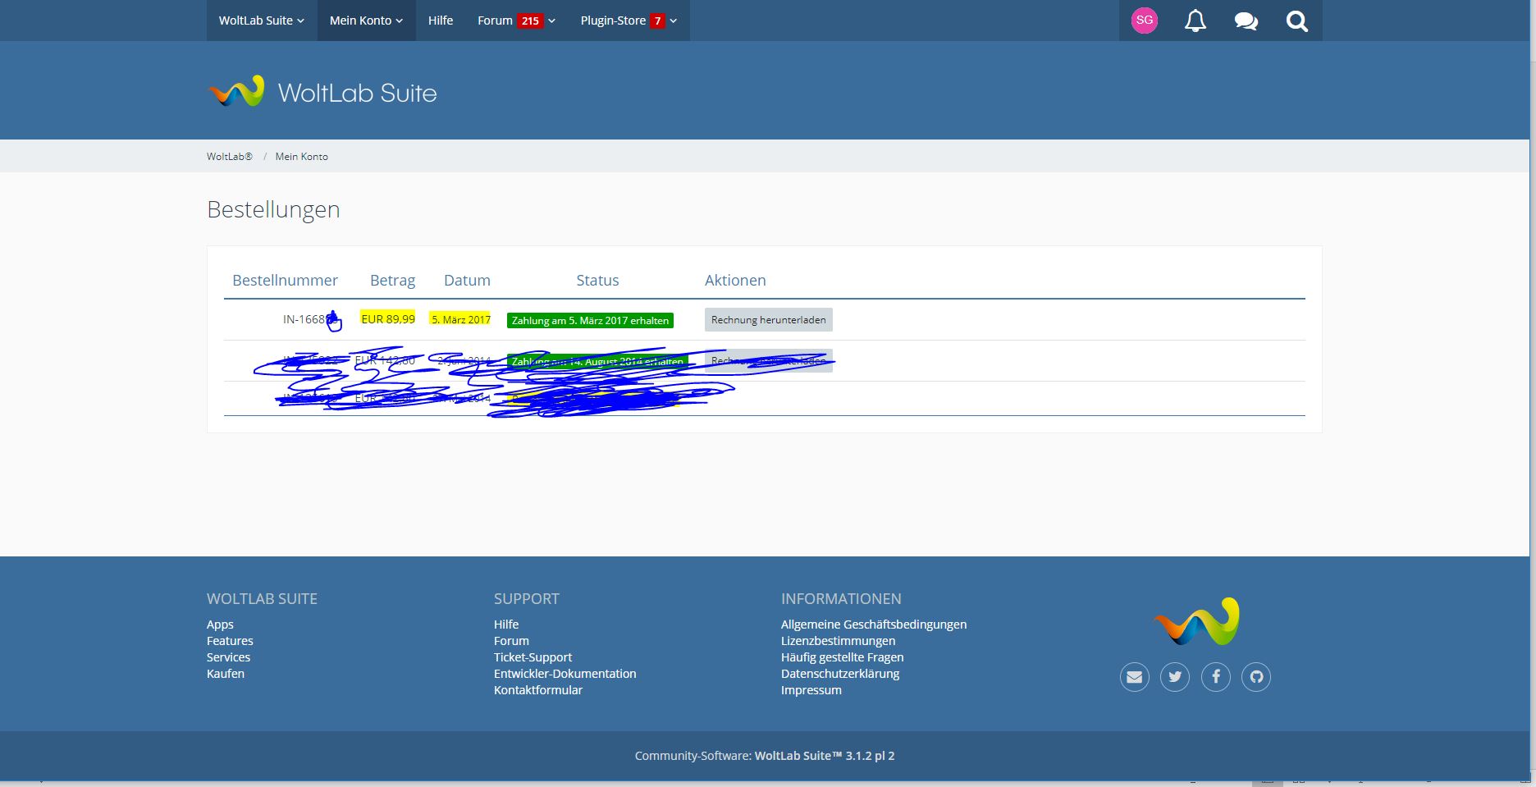Sort orders by Status column
The image size is (1536, 787).
point(597,280)
